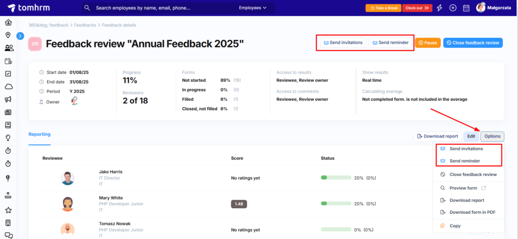Open the employees people icon in the sidebar
518x239 pixels.
(x=9, y=48)
